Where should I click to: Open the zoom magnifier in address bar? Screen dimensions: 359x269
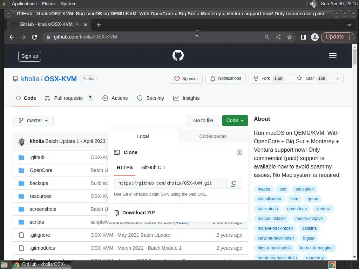[x=267, y=37]
